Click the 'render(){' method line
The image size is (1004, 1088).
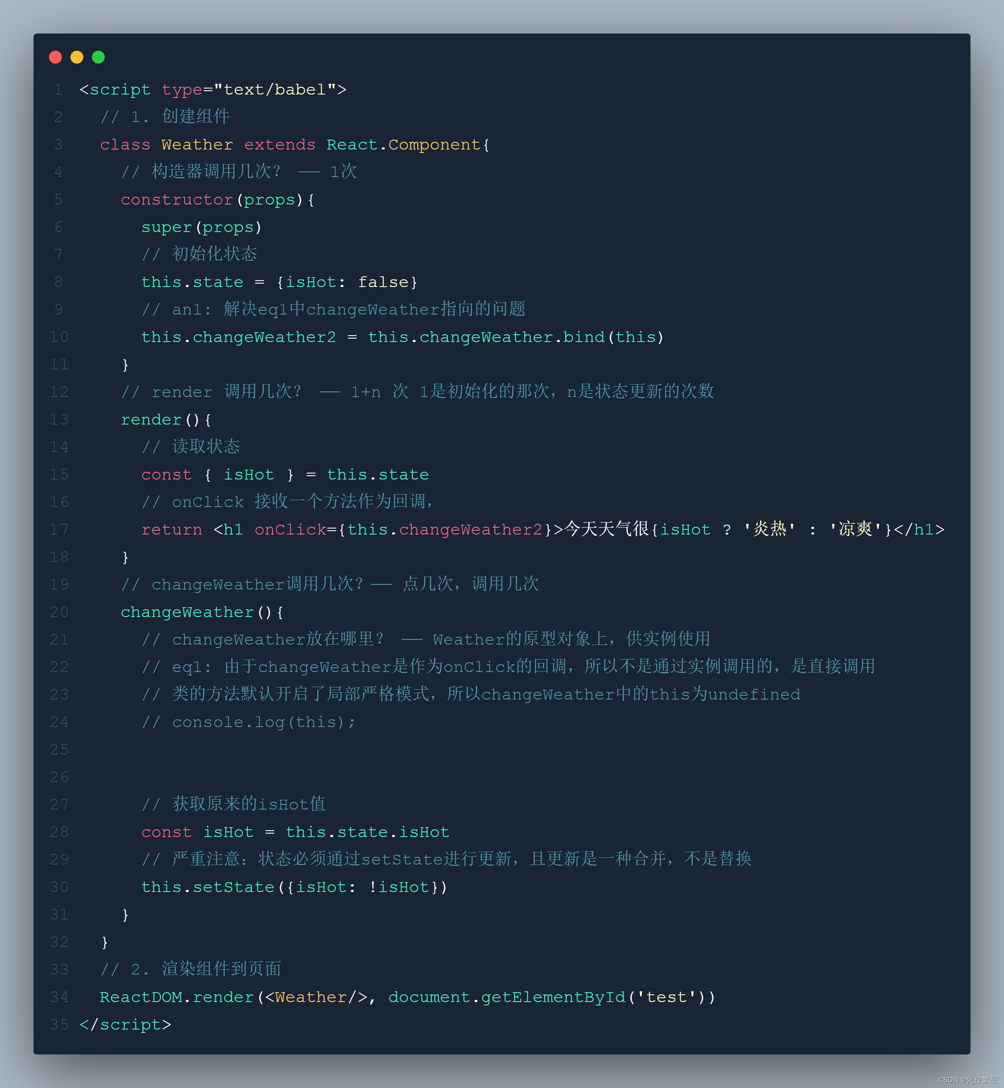coord(166,420)
